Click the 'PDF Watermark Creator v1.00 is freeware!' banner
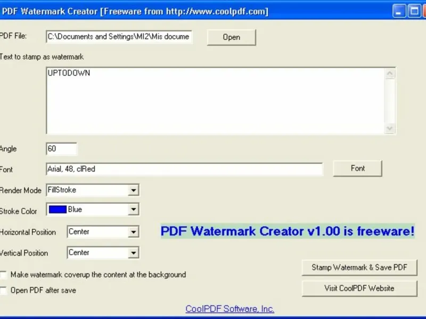The image size is (426, 319). pos(288,231)
